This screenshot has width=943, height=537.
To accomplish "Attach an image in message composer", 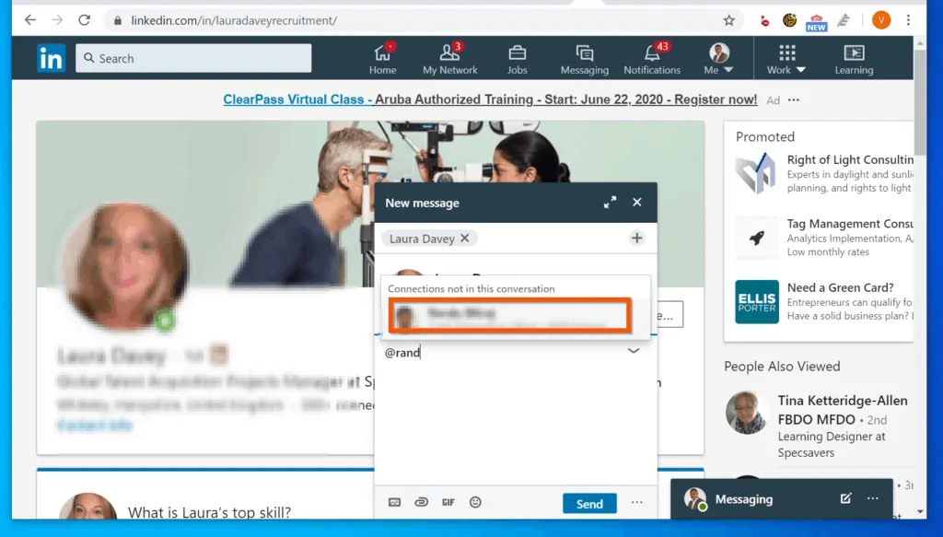I will (394, 503).
